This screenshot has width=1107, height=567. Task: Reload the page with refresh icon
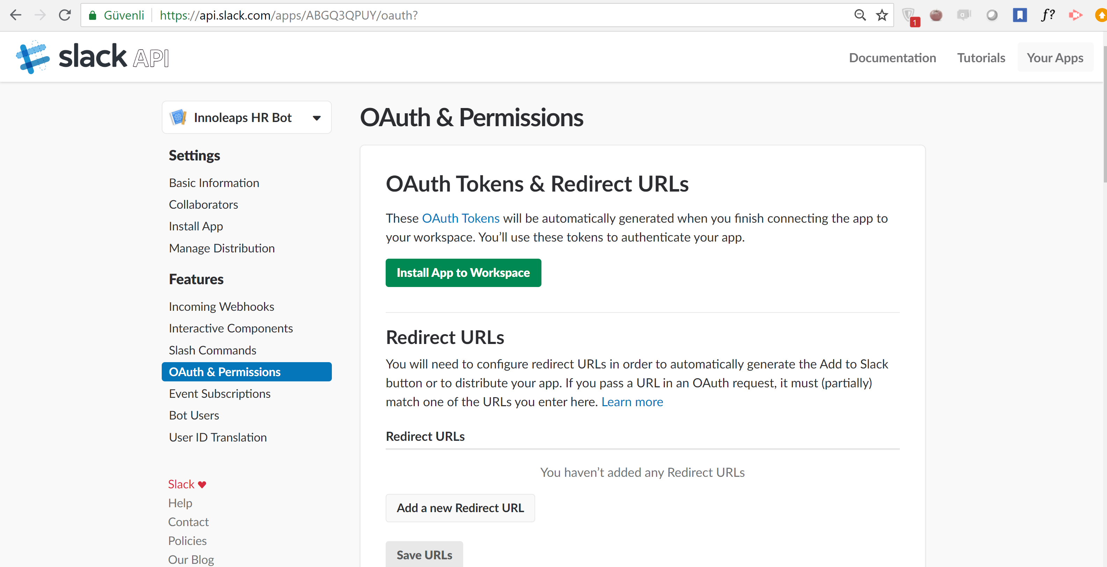pos(65,15)
